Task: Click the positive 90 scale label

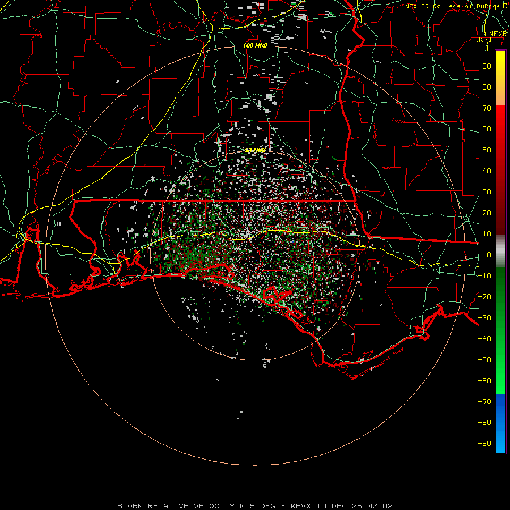Action: [487, 66]
